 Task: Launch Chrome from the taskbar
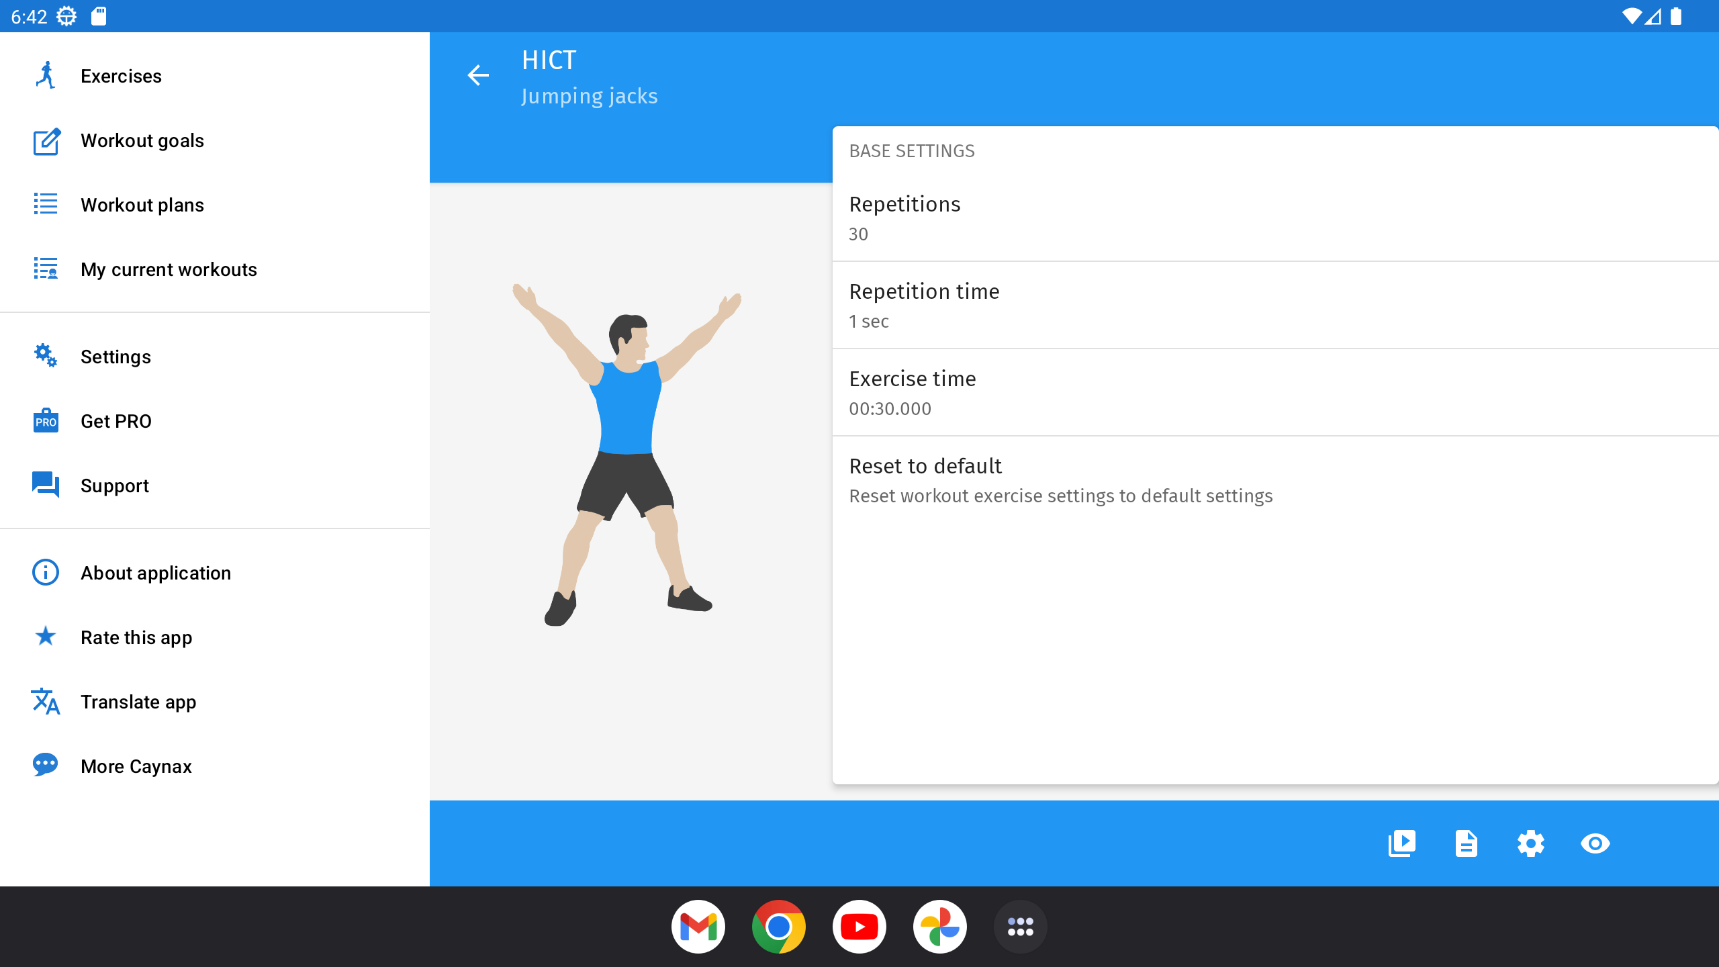[x=778, y=927]
